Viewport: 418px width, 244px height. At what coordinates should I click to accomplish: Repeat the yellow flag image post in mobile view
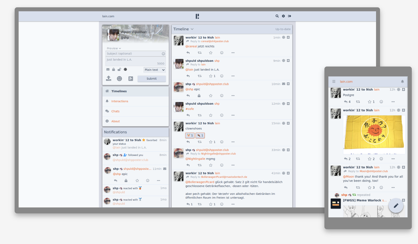[x=358, y=159]
